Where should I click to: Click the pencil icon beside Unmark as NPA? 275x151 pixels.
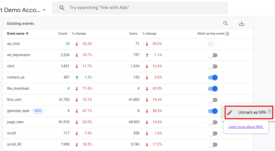point(230,113)
